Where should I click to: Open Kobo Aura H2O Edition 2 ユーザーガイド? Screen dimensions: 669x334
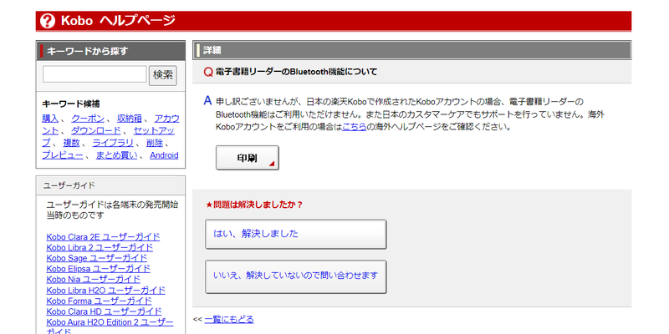[110, 322]
